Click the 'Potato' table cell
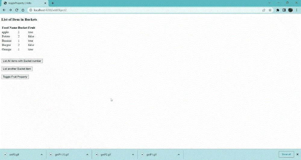The width and height of the screenshot is (301, 160). [x=6, y=36]
